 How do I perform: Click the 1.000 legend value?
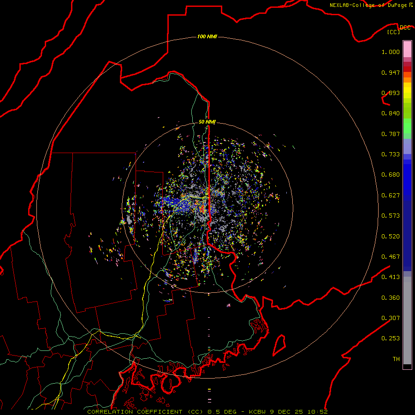click(391, 52)
